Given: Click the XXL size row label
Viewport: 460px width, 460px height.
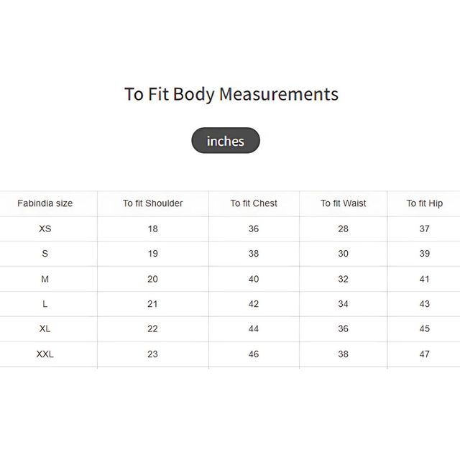Looking at the screenshot, I should 45,354.
